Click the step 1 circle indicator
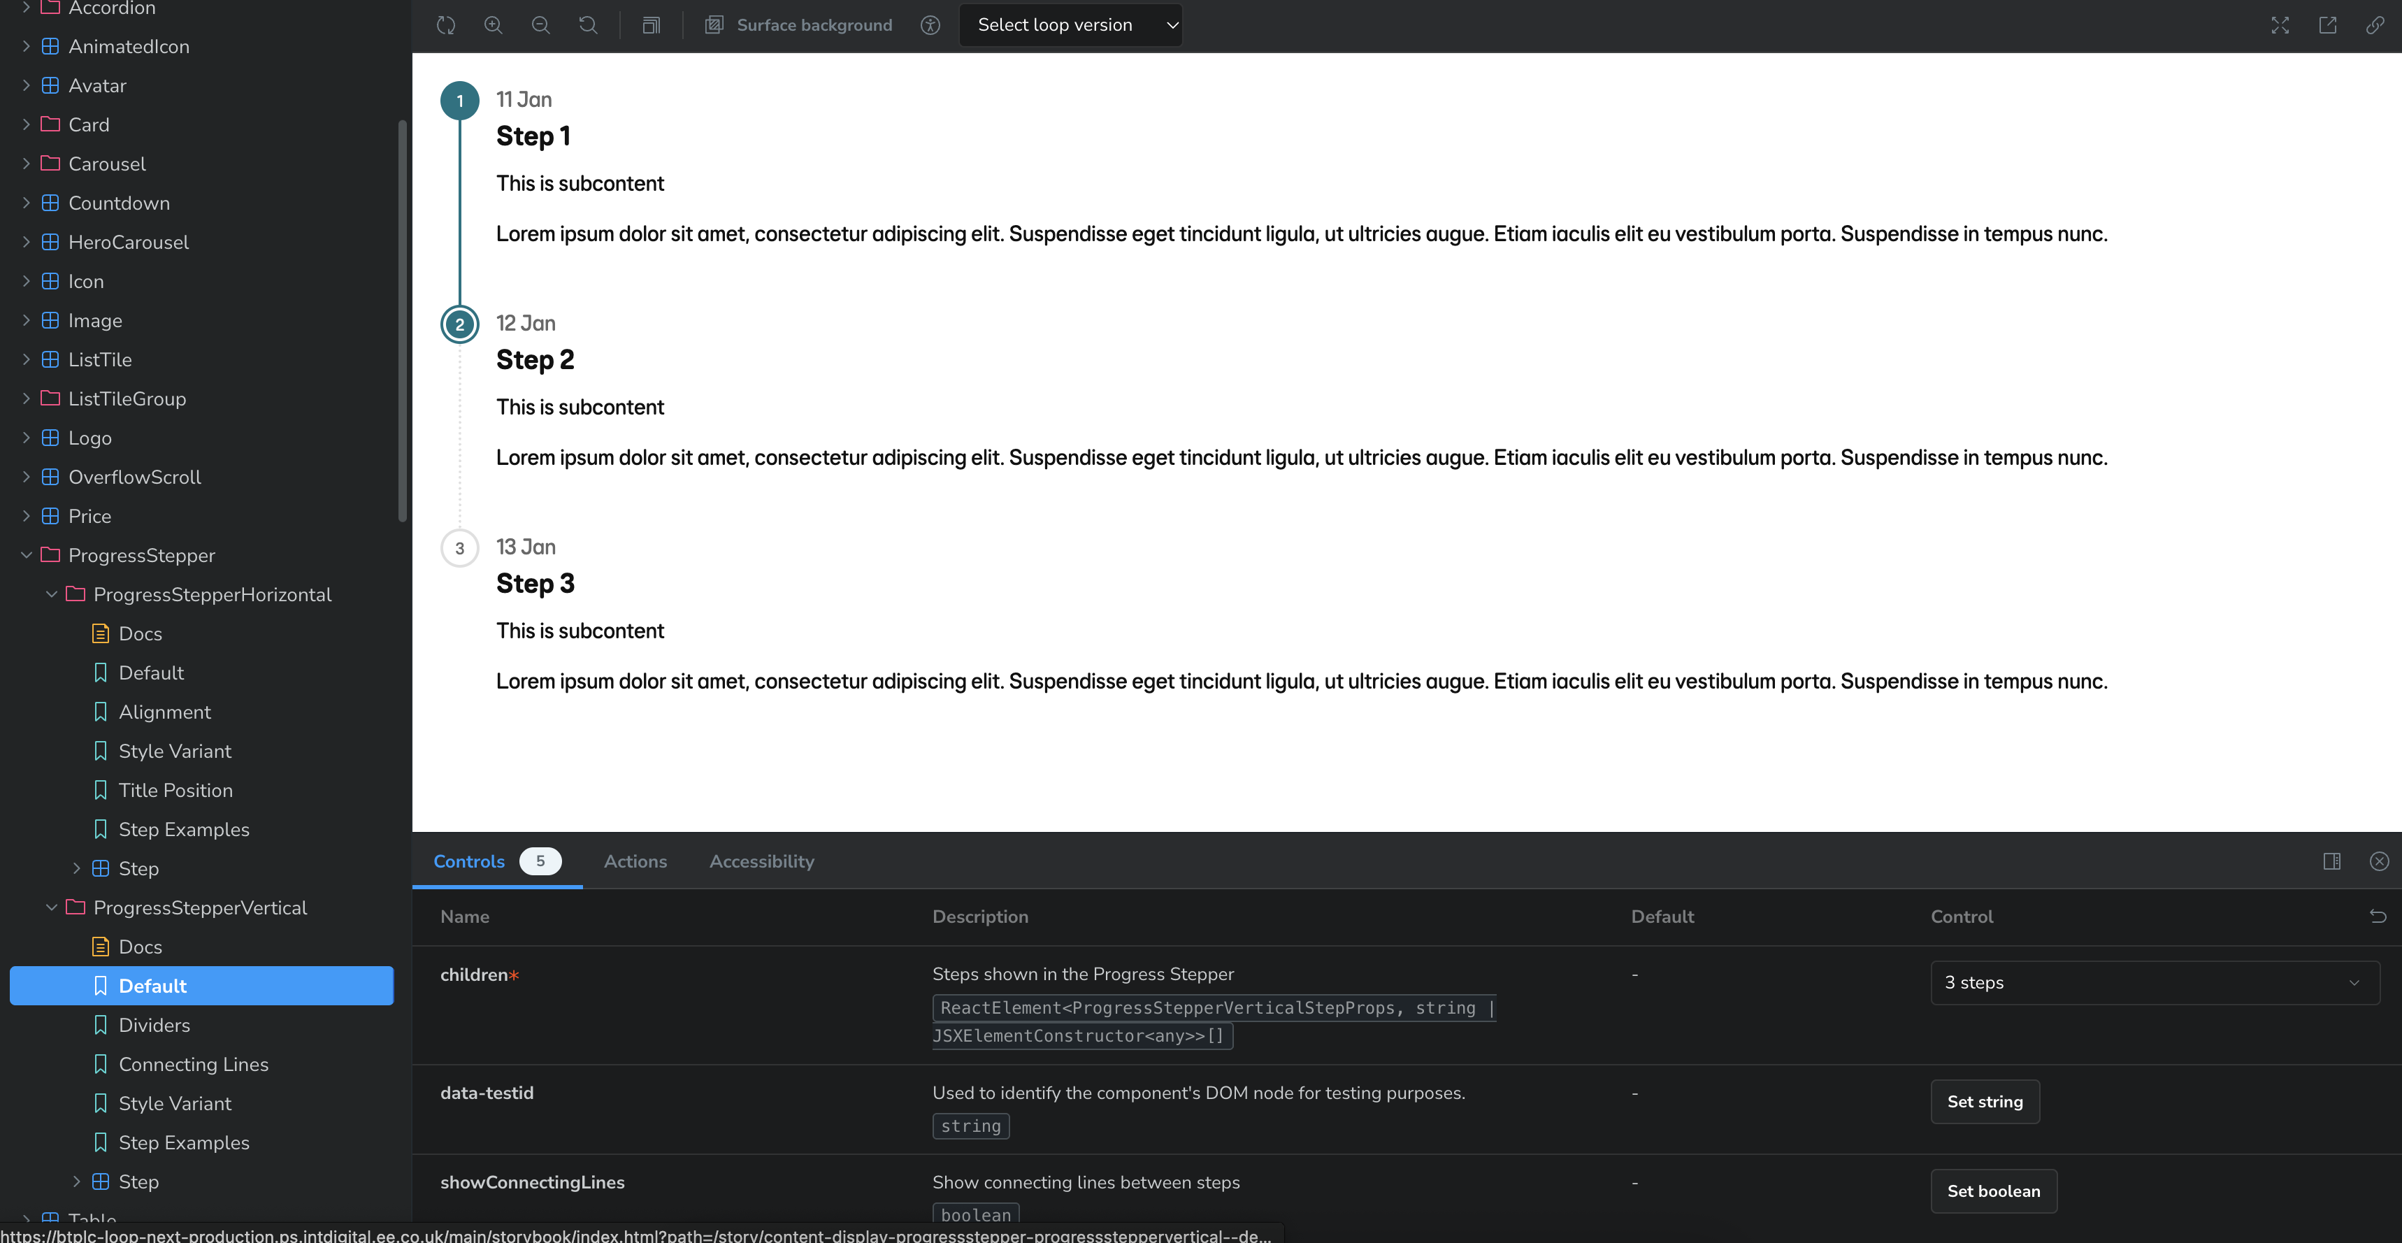 pyautogui.click(x=460, y=101)
